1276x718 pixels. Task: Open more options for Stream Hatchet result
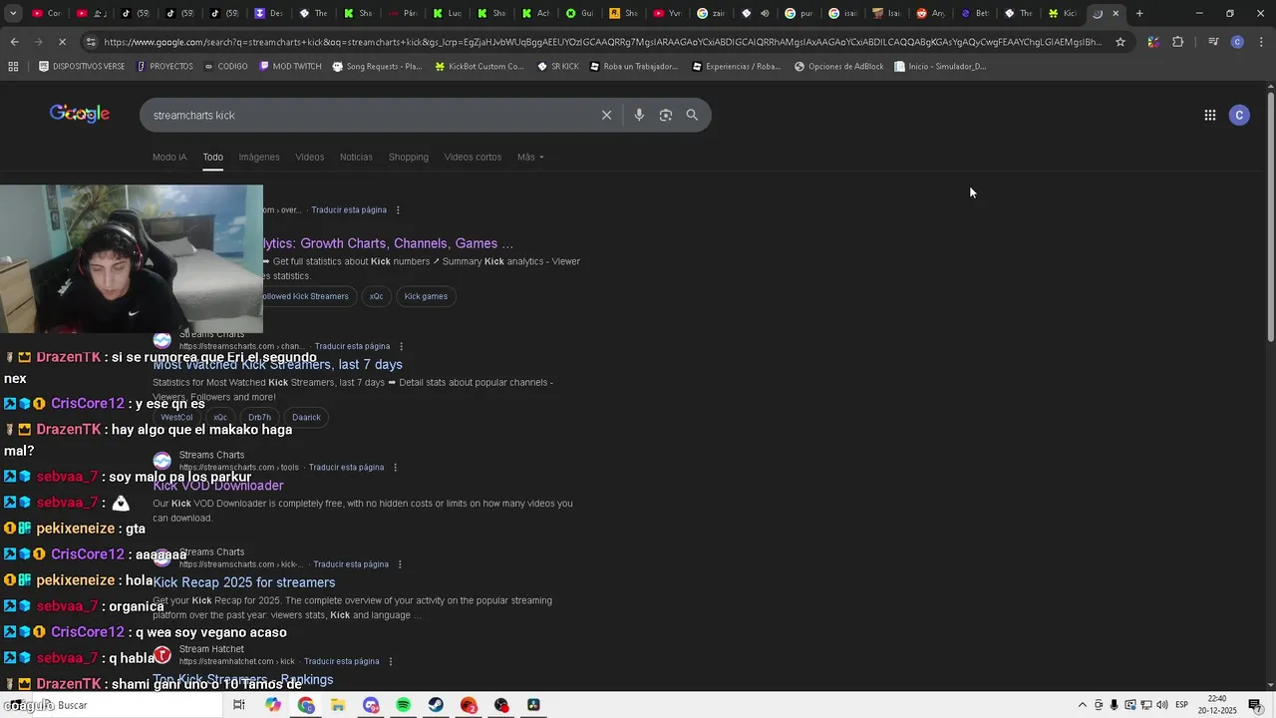tap(391, 661)
